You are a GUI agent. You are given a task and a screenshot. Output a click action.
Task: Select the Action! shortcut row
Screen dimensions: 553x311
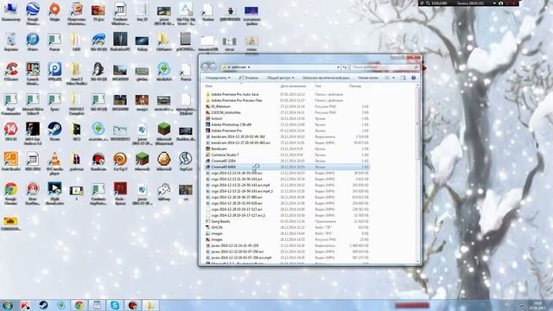(x=287, y=119)
